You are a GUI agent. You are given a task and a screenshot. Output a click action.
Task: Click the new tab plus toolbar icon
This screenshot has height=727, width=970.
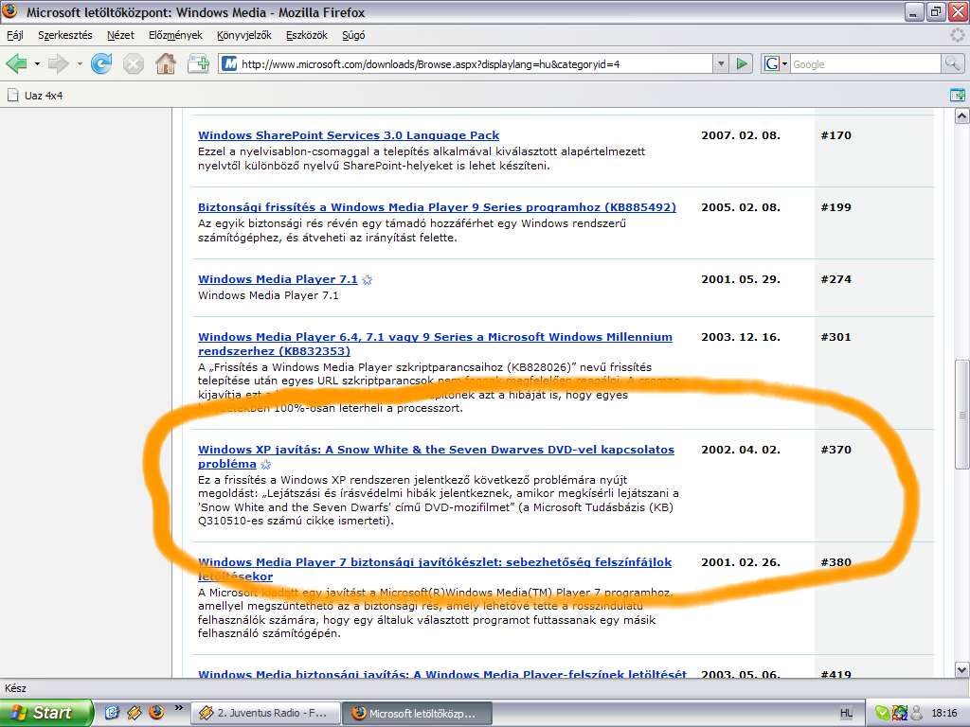(198, 63)
